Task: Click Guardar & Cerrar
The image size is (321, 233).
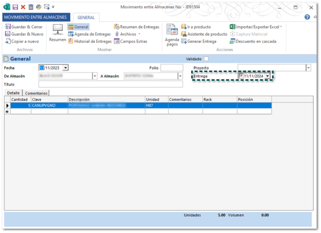Action: (x=24, y=27)
